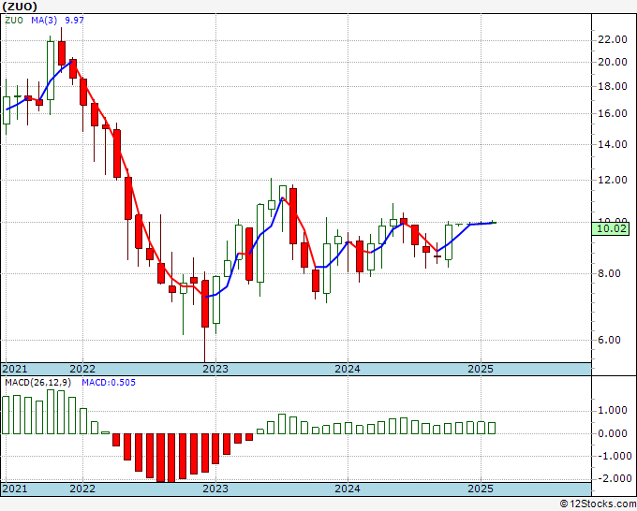
Task: Click the 22.00 price axis label
Action: [x=613, y=39]
